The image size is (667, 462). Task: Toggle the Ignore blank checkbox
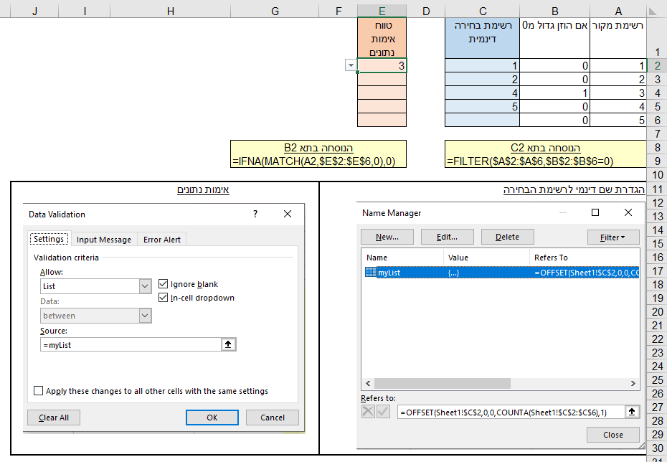tap(163, 284)
